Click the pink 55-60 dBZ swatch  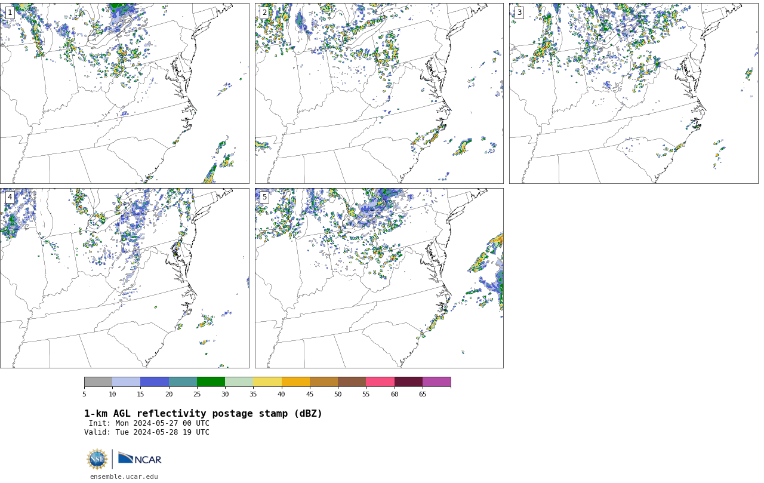click(x=380, y=382)
